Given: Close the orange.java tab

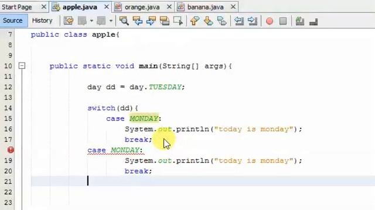Looking at the screenshot, I should click(169, 7).
